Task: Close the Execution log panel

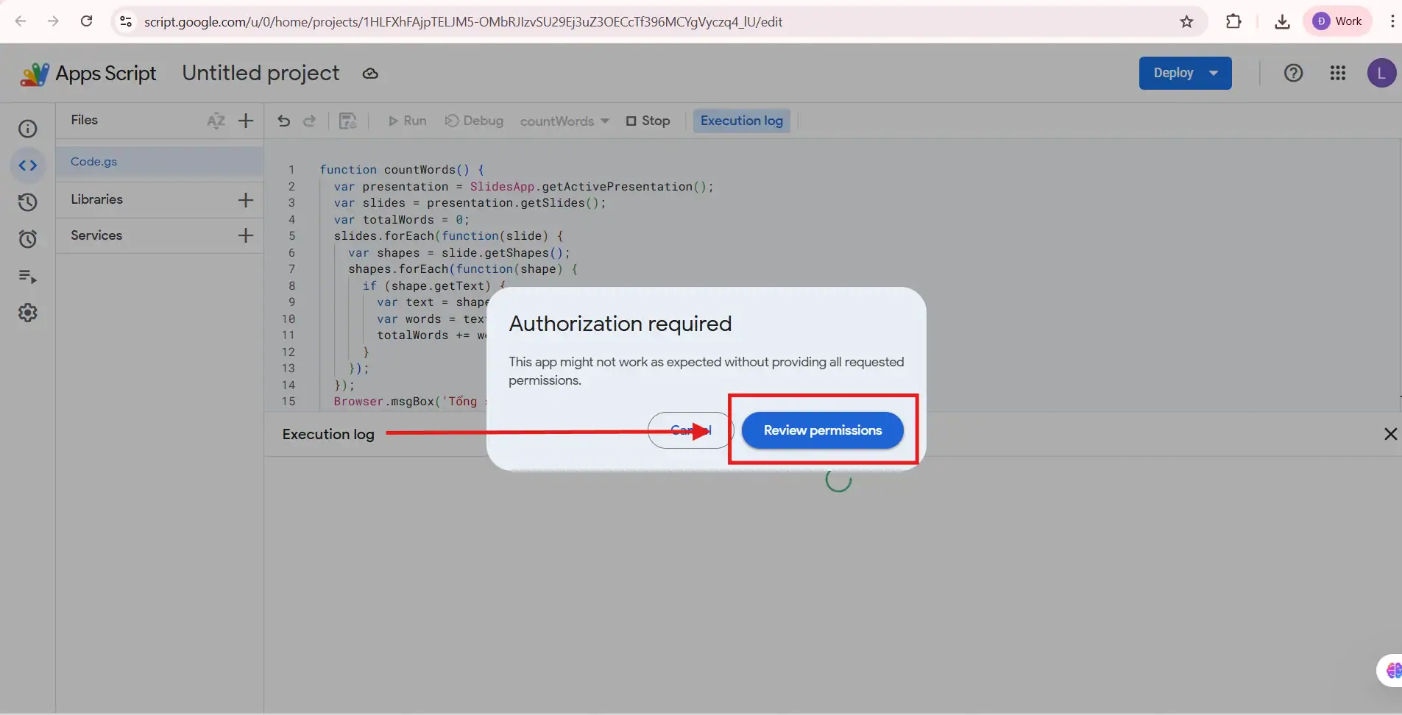Action: 1390,434
